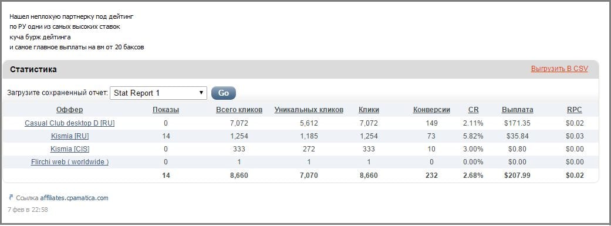Click the Go button
This screenshot has width=611, height=226.
tap(223, 93)
